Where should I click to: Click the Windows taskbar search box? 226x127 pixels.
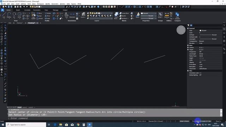click(x=26, y=125)
